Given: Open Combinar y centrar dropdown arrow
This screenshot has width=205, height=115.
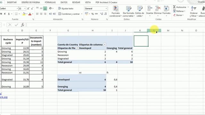Looking at the screenshot, I should tap(82, 14).
